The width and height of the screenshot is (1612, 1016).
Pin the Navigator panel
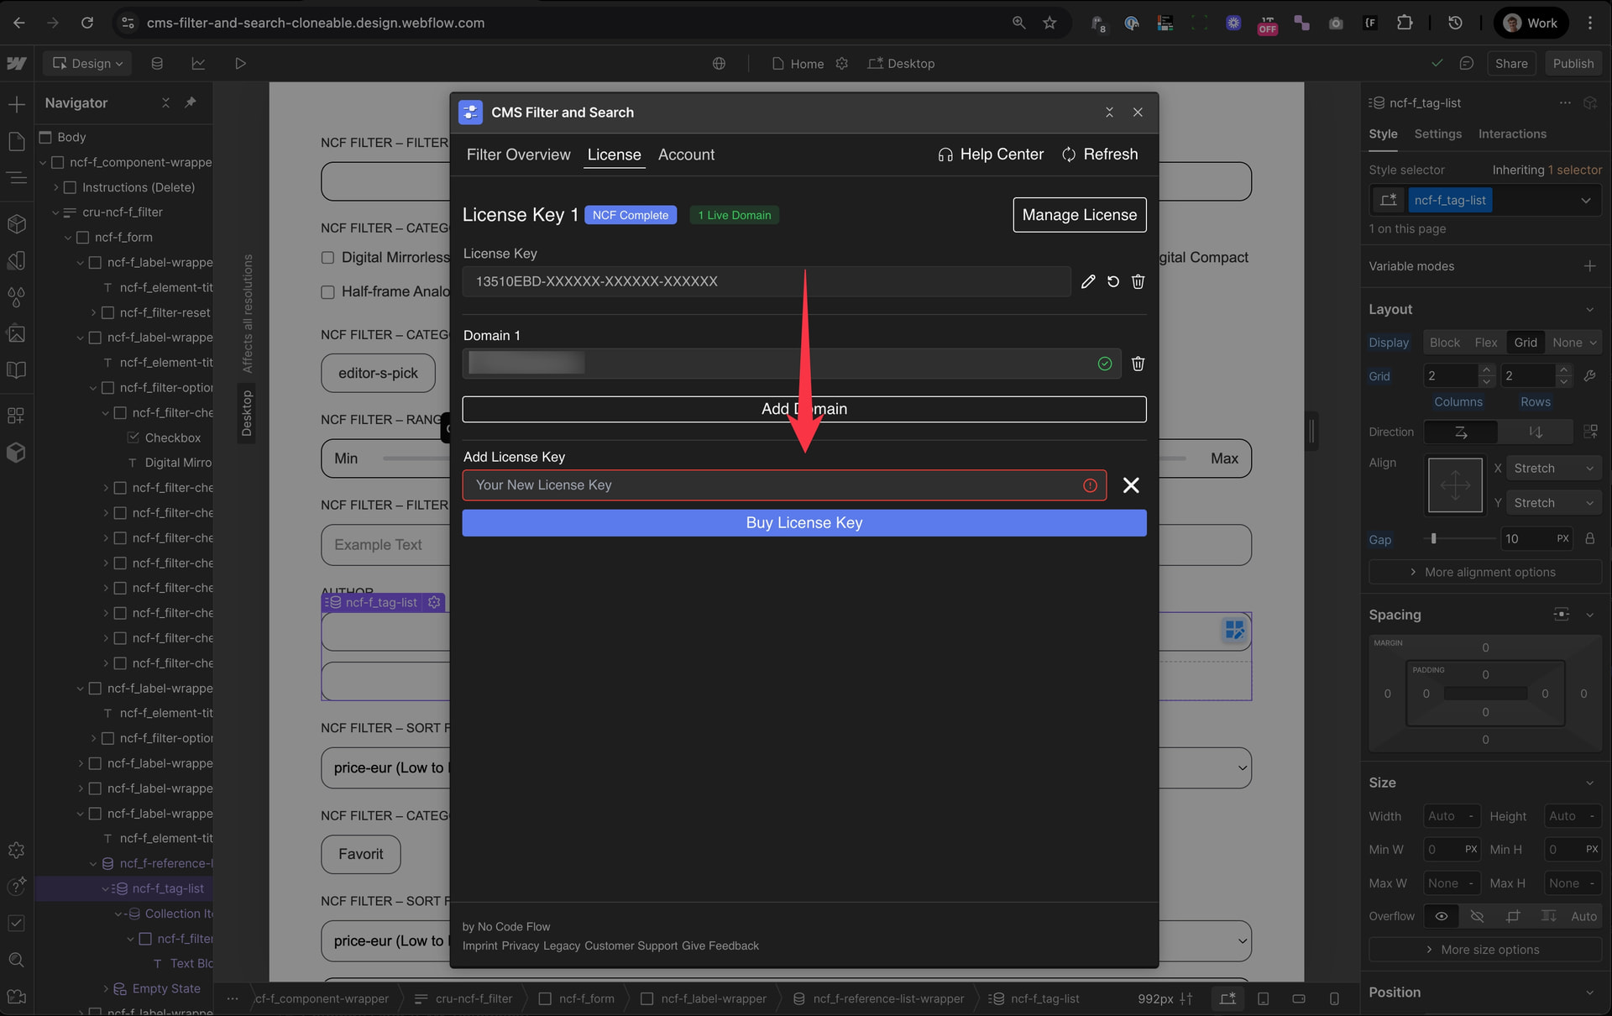click(191, 102)
